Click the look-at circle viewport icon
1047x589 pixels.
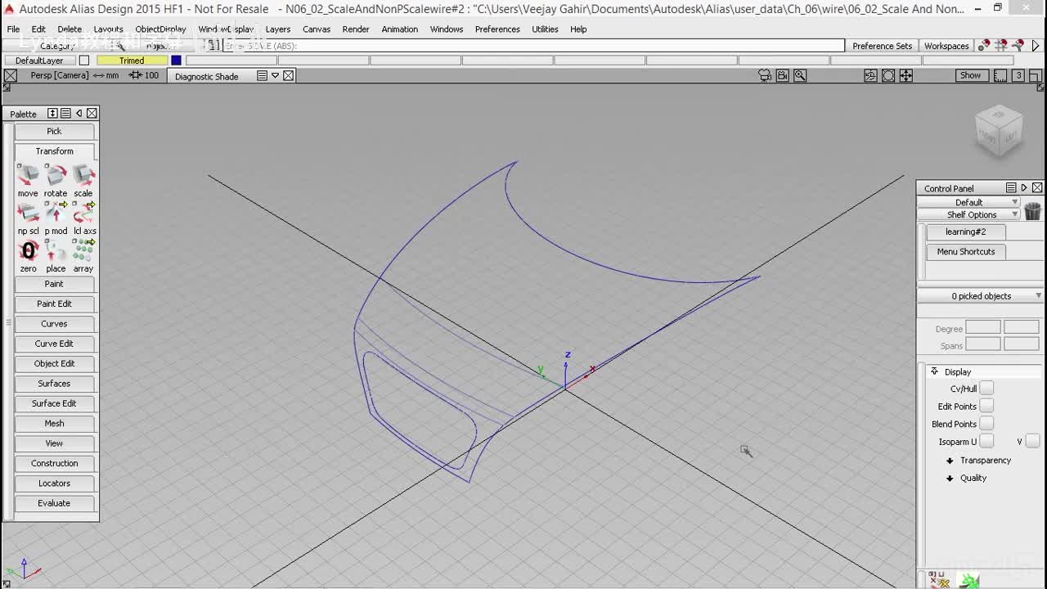click(888, 75)
